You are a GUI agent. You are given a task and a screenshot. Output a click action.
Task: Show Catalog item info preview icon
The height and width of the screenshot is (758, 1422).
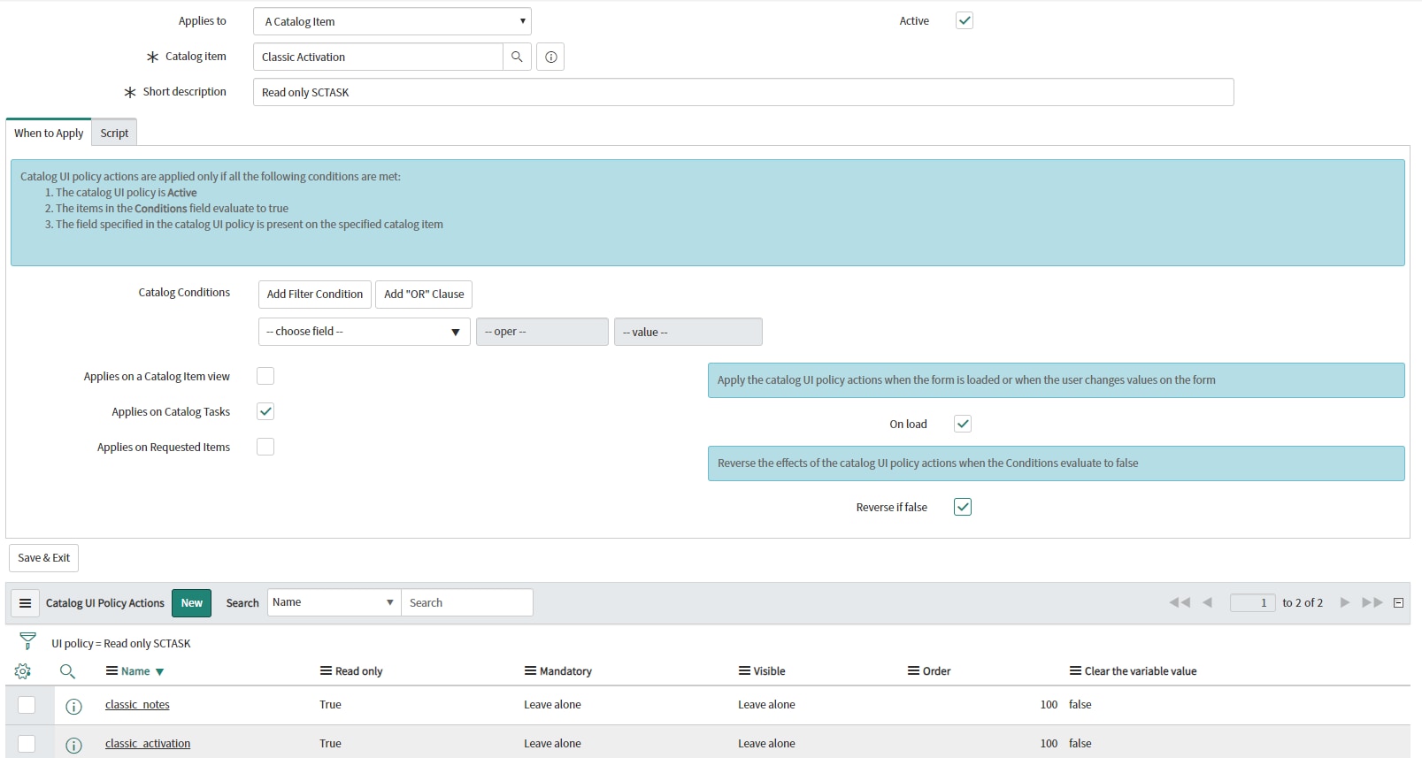click(x=550, y=57)
